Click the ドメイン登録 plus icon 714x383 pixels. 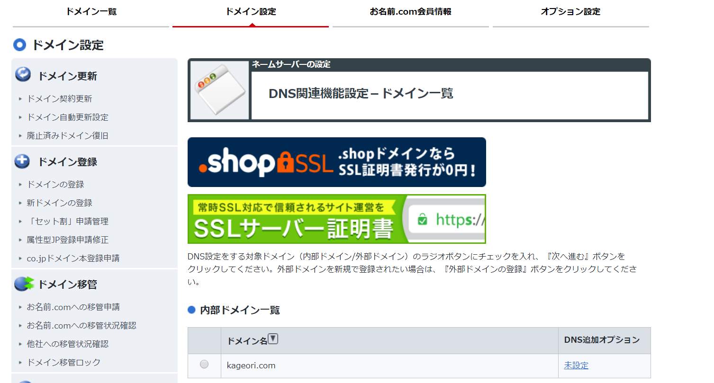[x=23, y=161]
